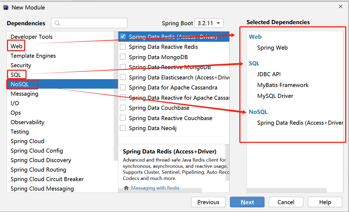Open the Spring Boot version dropdown
Image resolution: width=349 pixels, height=212 pixels.
tap(209, 23)
